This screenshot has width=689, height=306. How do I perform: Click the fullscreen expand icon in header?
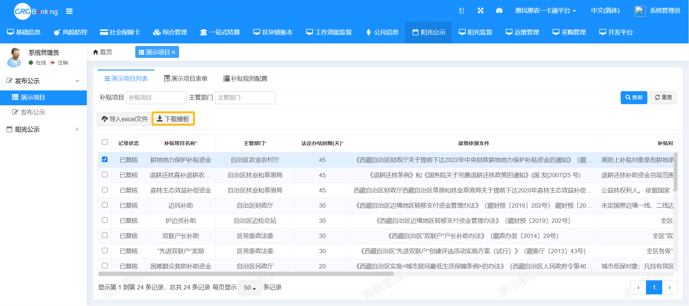(x=480, y=10)
